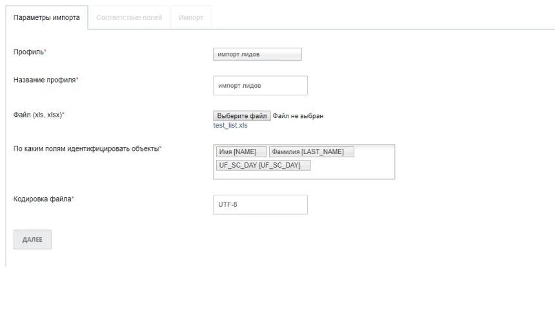Click the UF_SC_DAY [UF_SC_DAY] field tag
The width and height of the screenshot is (555, 332).
tap(263, 165)
